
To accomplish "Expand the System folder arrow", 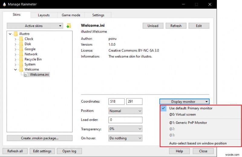I will 15,64.
